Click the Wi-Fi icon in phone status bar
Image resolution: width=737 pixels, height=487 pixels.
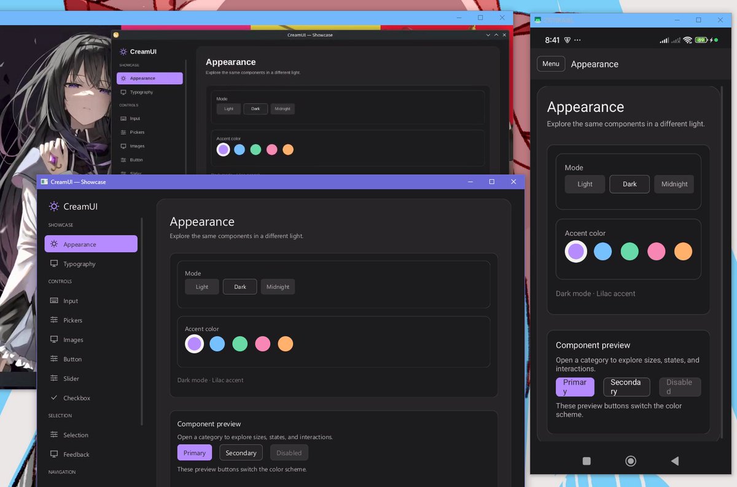click(687, 40)
